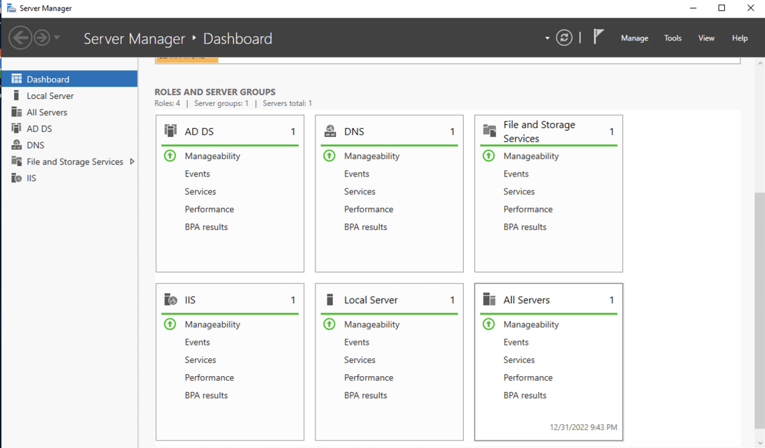Click the DNS tile icon
The width and height of the screenshot is (765, 448).
pos(330,131)
